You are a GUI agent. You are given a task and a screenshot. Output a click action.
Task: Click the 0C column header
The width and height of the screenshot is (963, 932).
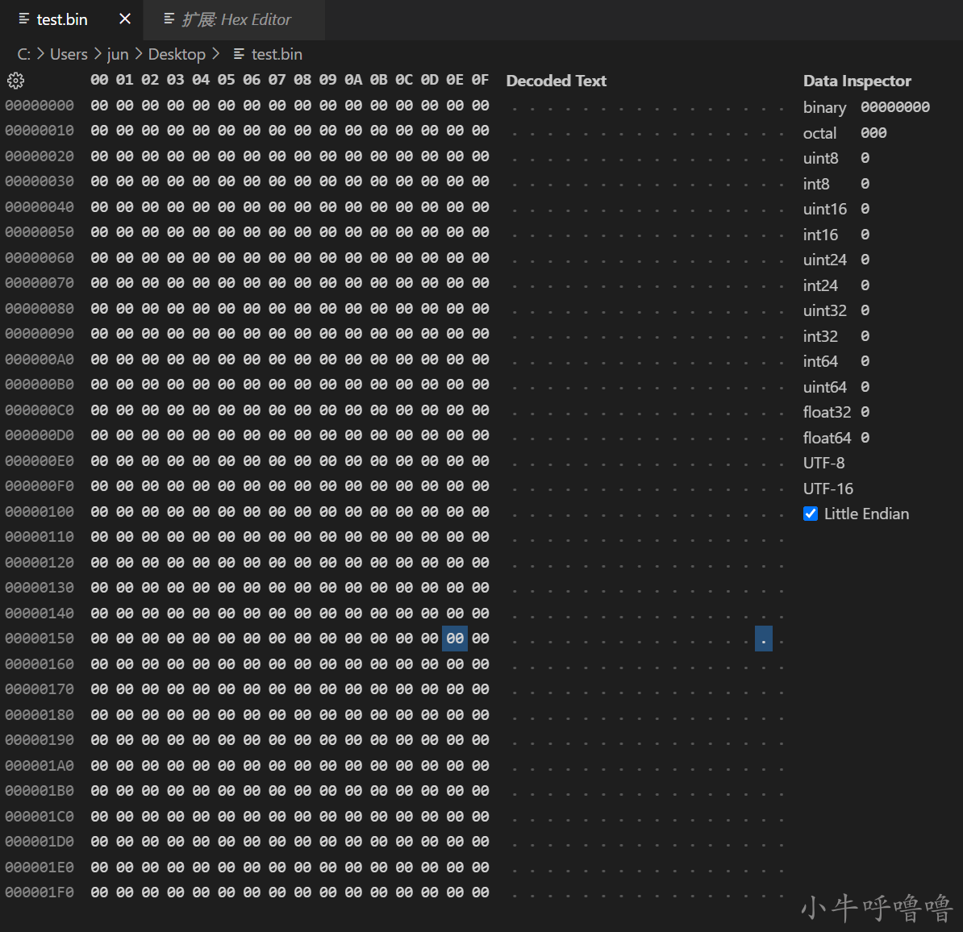(404, 80)
